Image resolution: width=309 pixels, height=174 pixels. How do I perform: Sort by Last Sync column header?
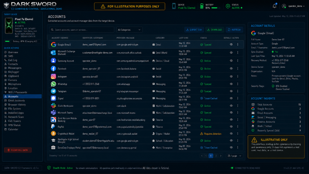pos(183,38)
